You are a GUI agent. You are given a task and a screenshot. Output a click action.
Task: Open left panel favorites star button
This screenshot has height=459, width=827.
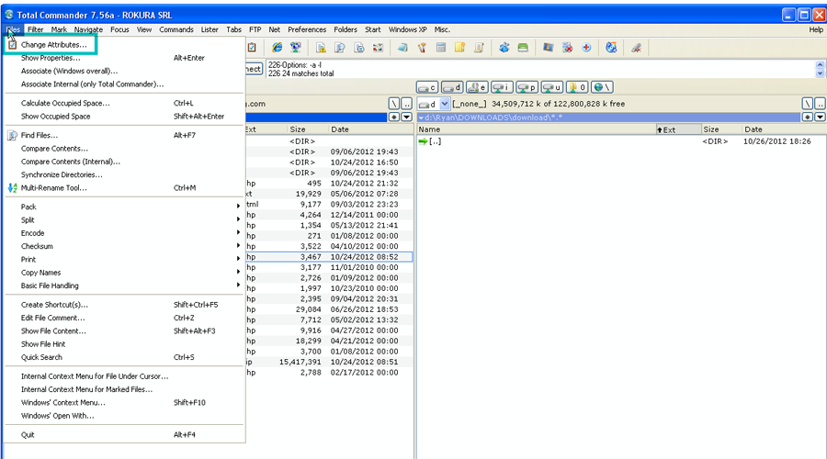click(x=394, y=117)
